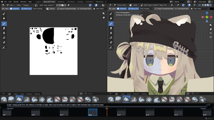Select the crescent wave brush in left asset shelf
Image resolution: width=214 pixels, height=120 pixels.
[50, 99]
